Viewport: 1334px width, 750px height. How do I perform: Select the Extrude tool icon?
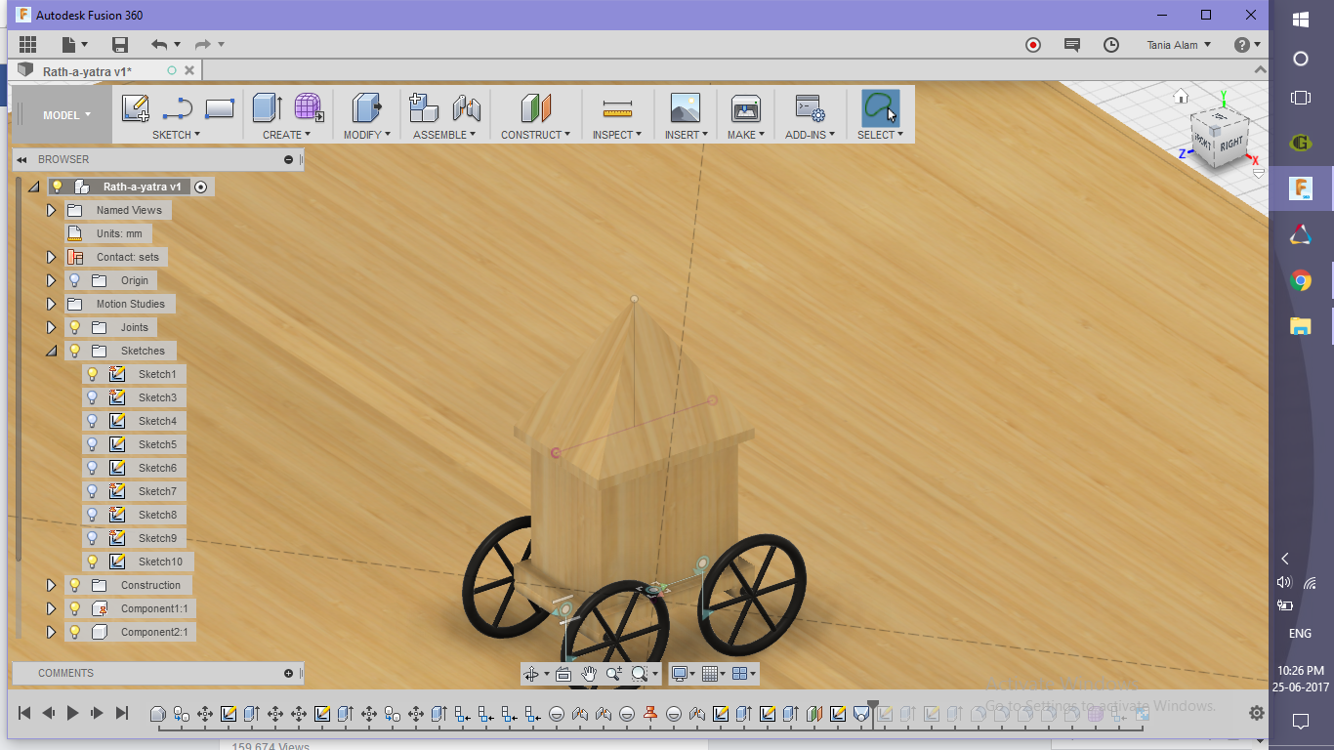[267, 107]
